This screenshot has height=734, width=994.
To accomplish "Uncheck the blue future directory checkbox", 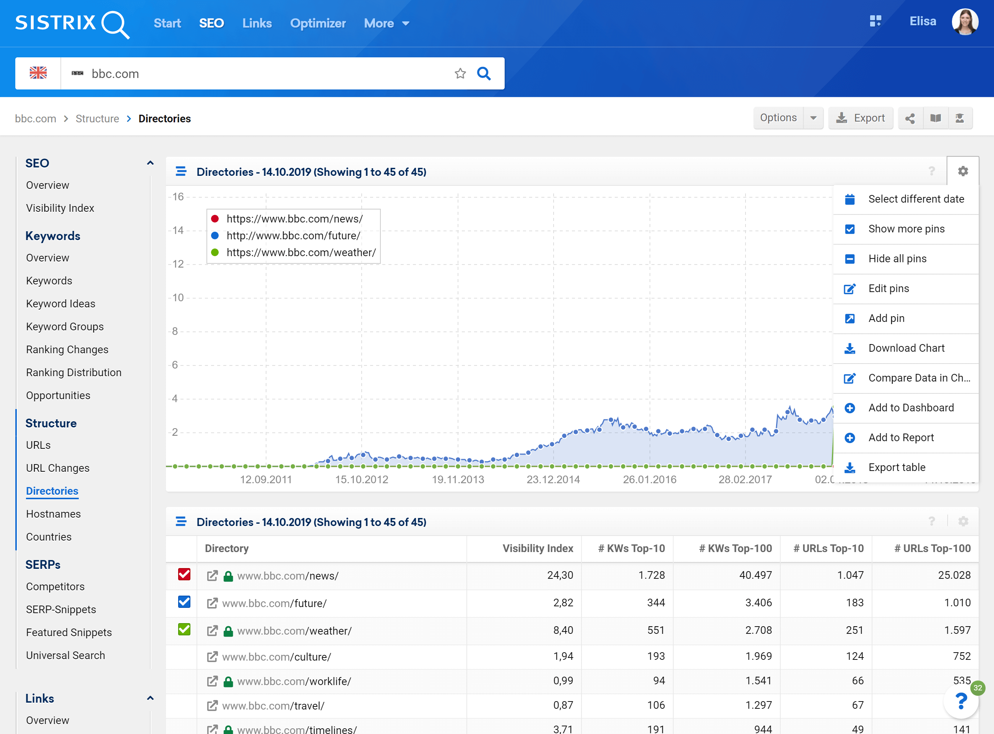I will [x=184, y=602].
